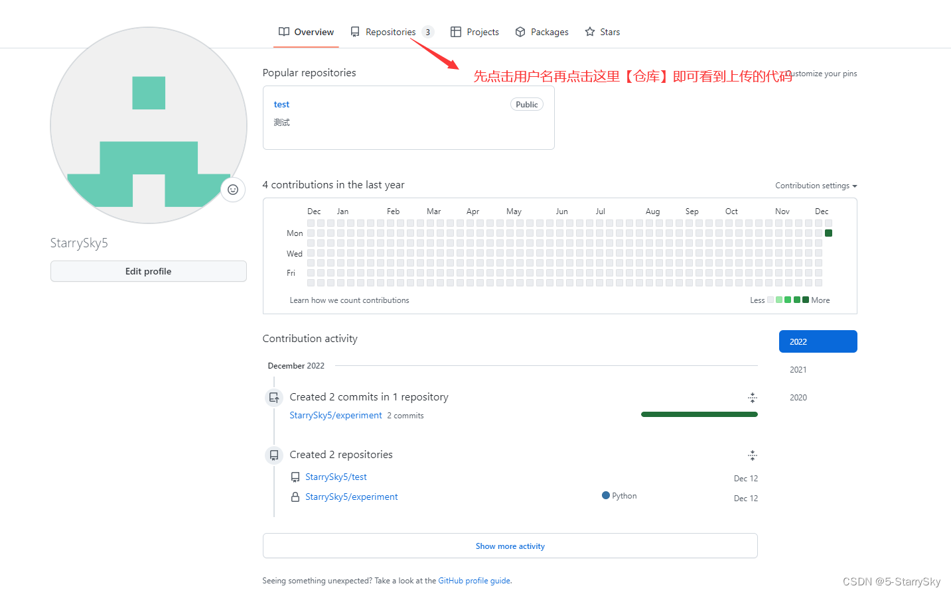Screen dimensions: 951x594
Task: Click the lock icon beside StarrySky5/experiment
Action: (x=295, y=497)
